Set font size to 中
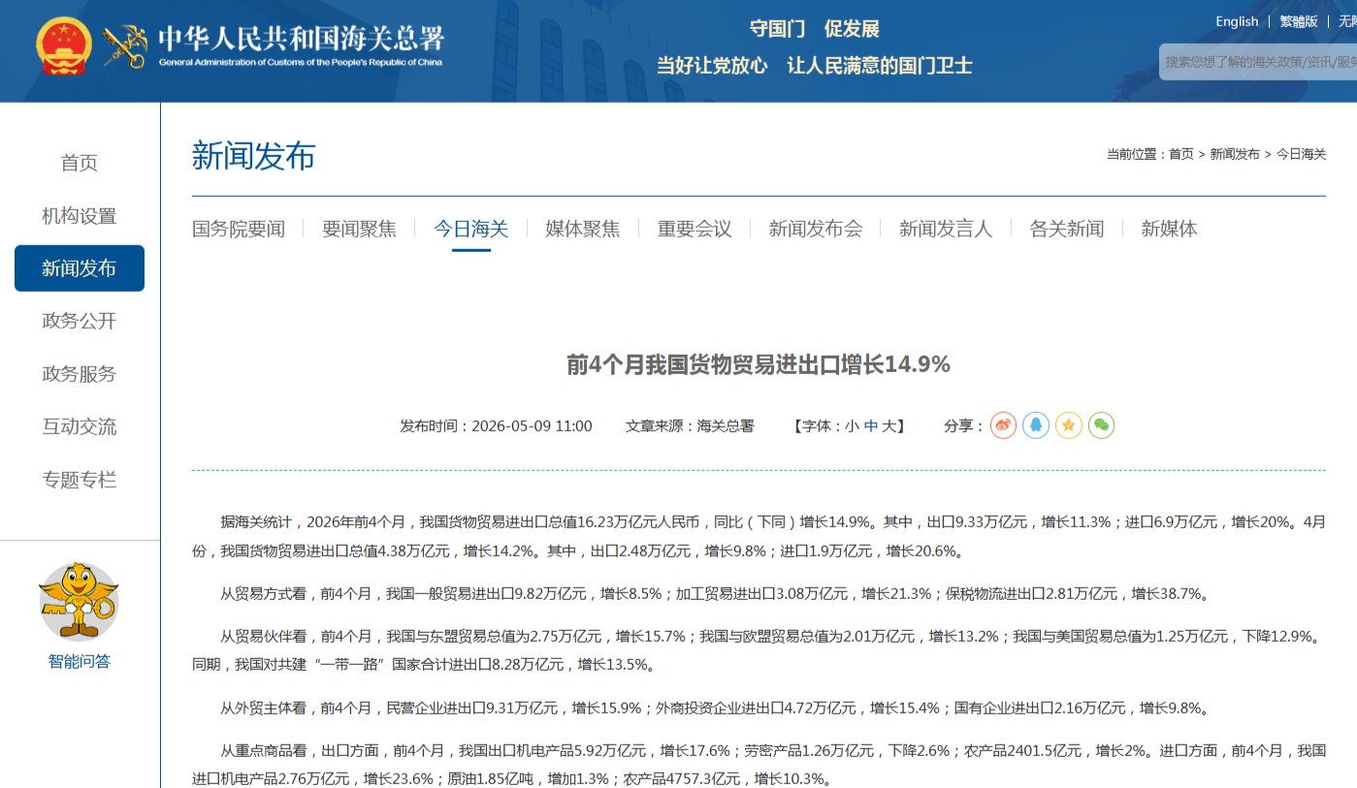This screenshot has width=1357, height=788. (871, 426)
